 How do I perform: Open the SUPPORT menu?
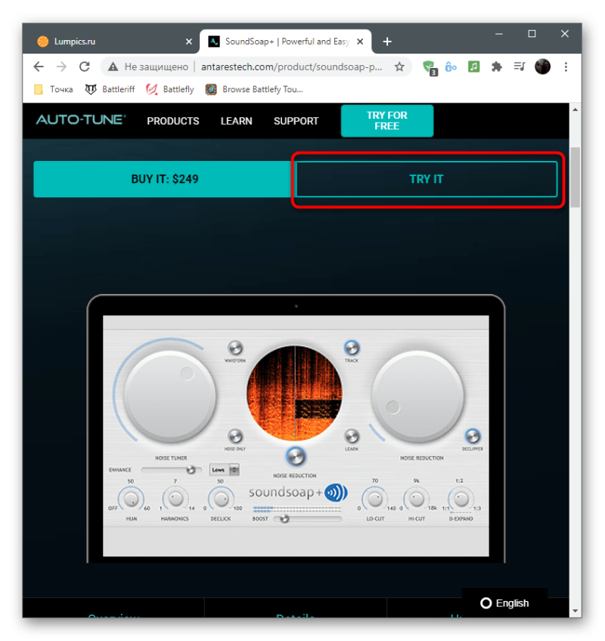point(296,121)
